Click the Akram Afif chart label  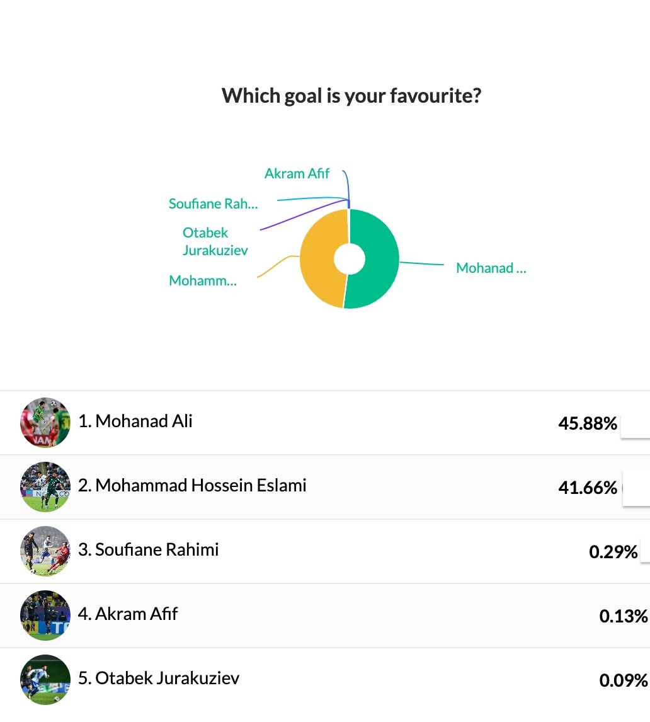click(297, 173)
